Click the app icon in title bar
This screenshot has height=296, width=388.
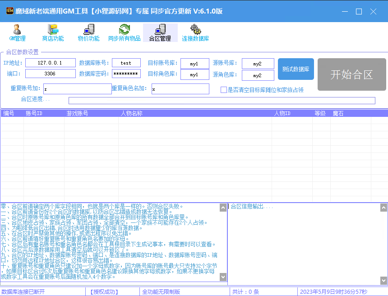click(9, 11)
